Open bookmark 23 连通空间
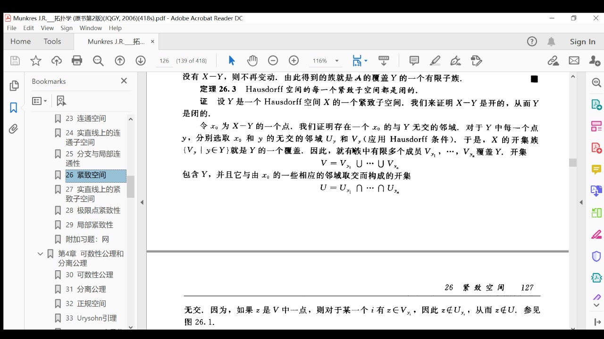604x339 pixels. point(85,119)
